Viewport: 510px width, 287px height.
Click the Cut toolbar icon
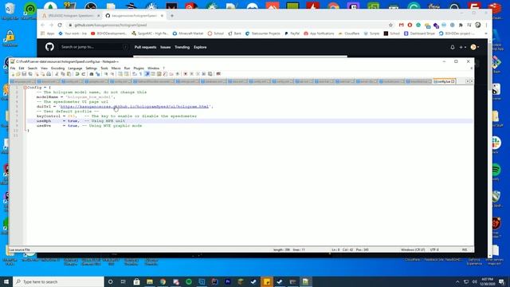point(57,74)
